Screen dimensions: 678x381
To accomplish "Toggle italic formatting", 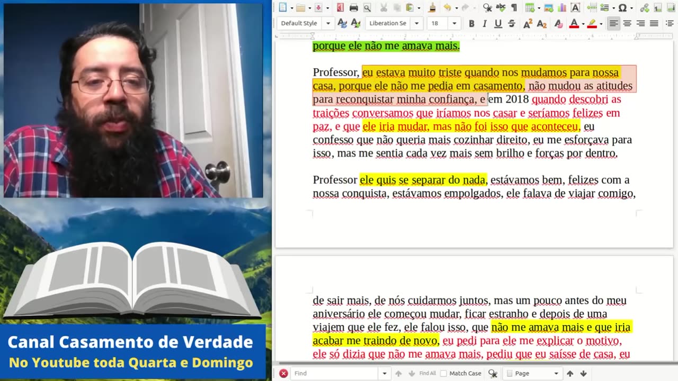I will click(484, 23).
